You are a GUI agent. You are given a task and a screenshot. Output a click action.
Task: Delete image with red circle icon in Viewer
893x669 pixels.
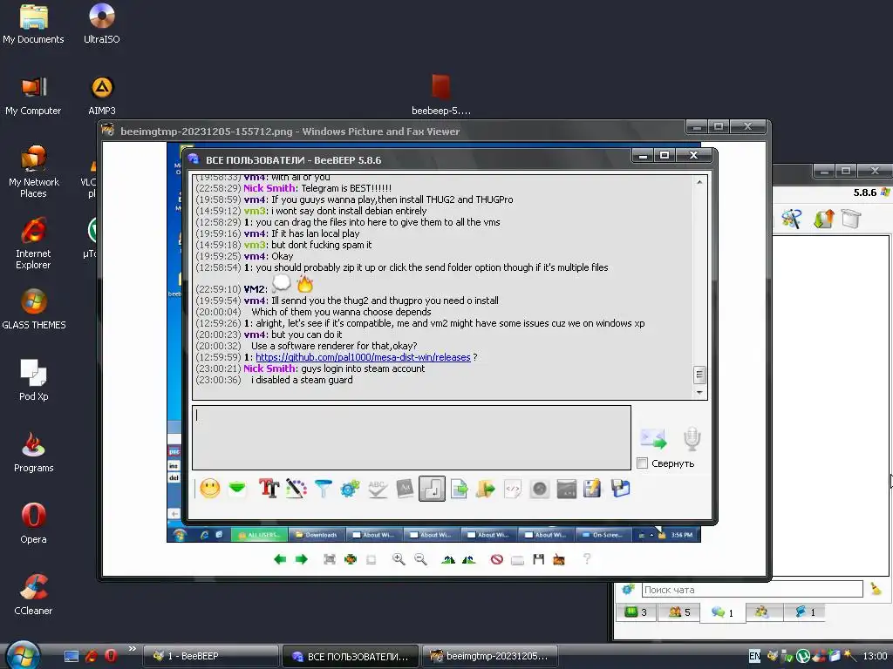click(496, 560)
